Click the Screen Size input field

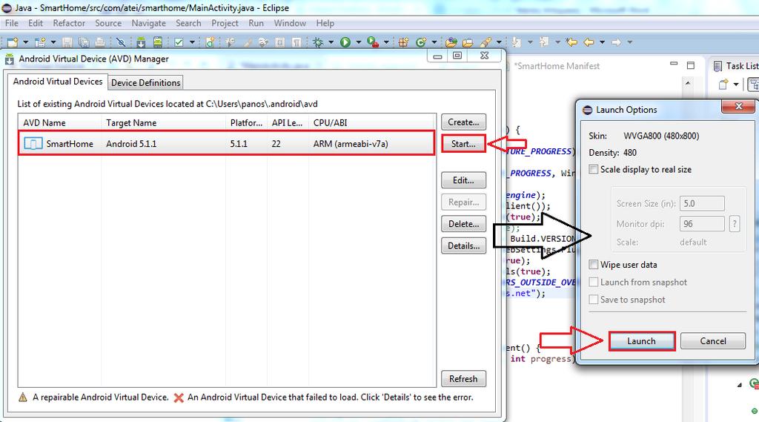click(x=703, y=203)
